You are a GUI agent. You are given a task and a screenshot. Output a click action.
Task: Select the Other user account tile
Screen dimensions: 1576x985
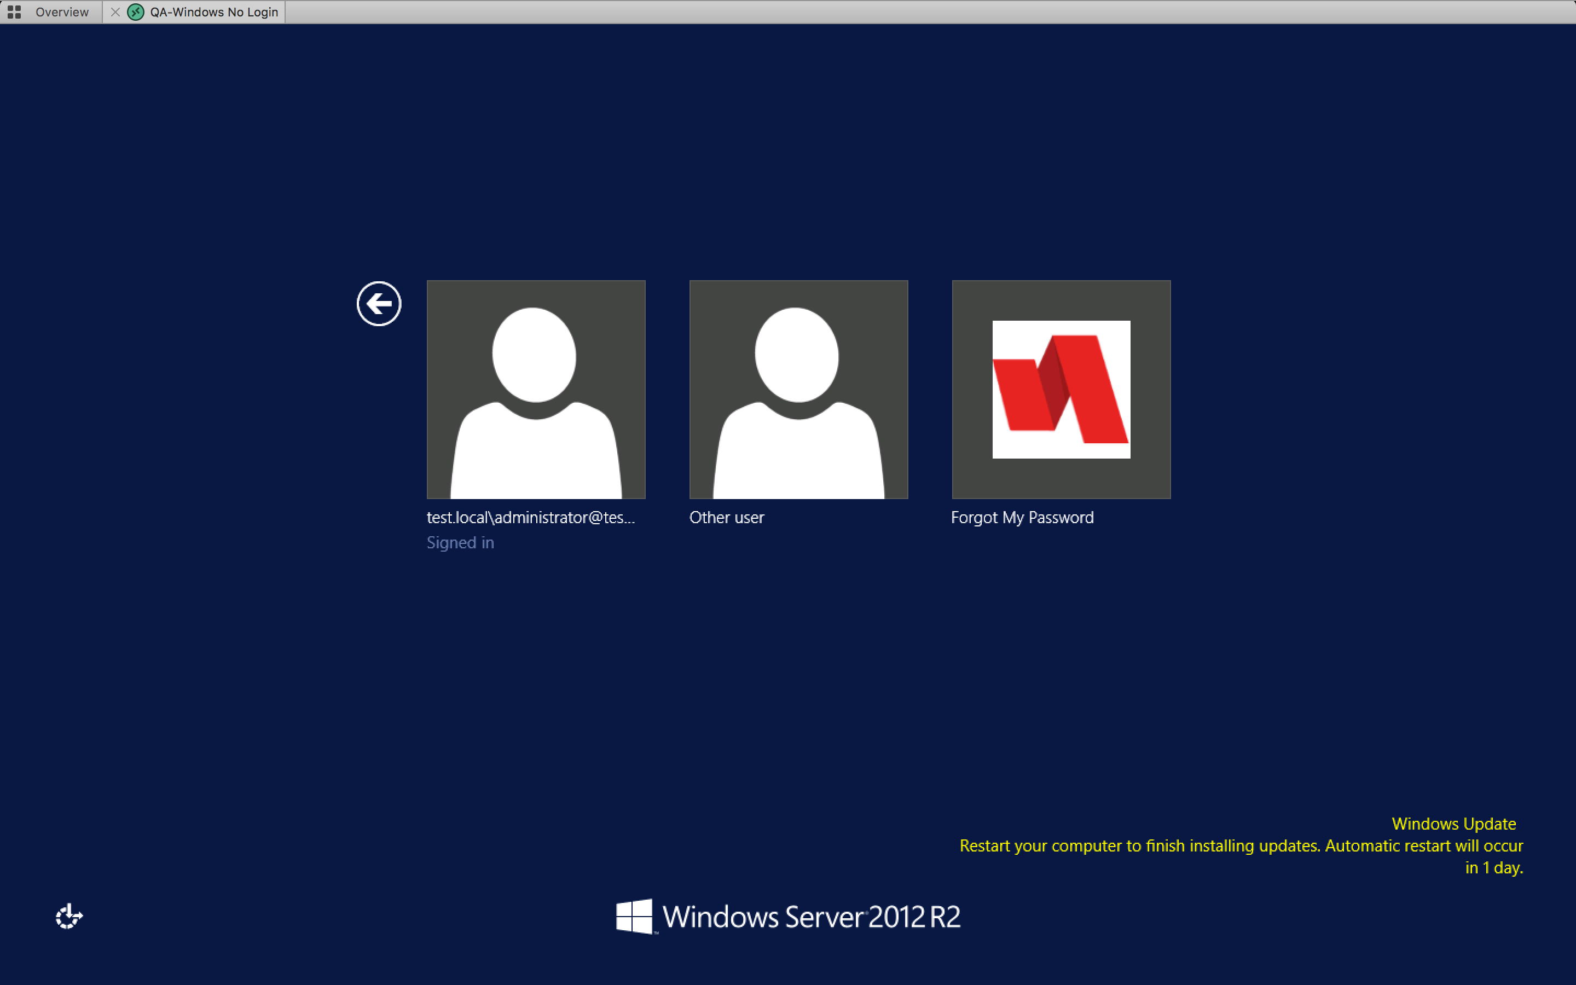pyautogui.click(x=798, y=390)
